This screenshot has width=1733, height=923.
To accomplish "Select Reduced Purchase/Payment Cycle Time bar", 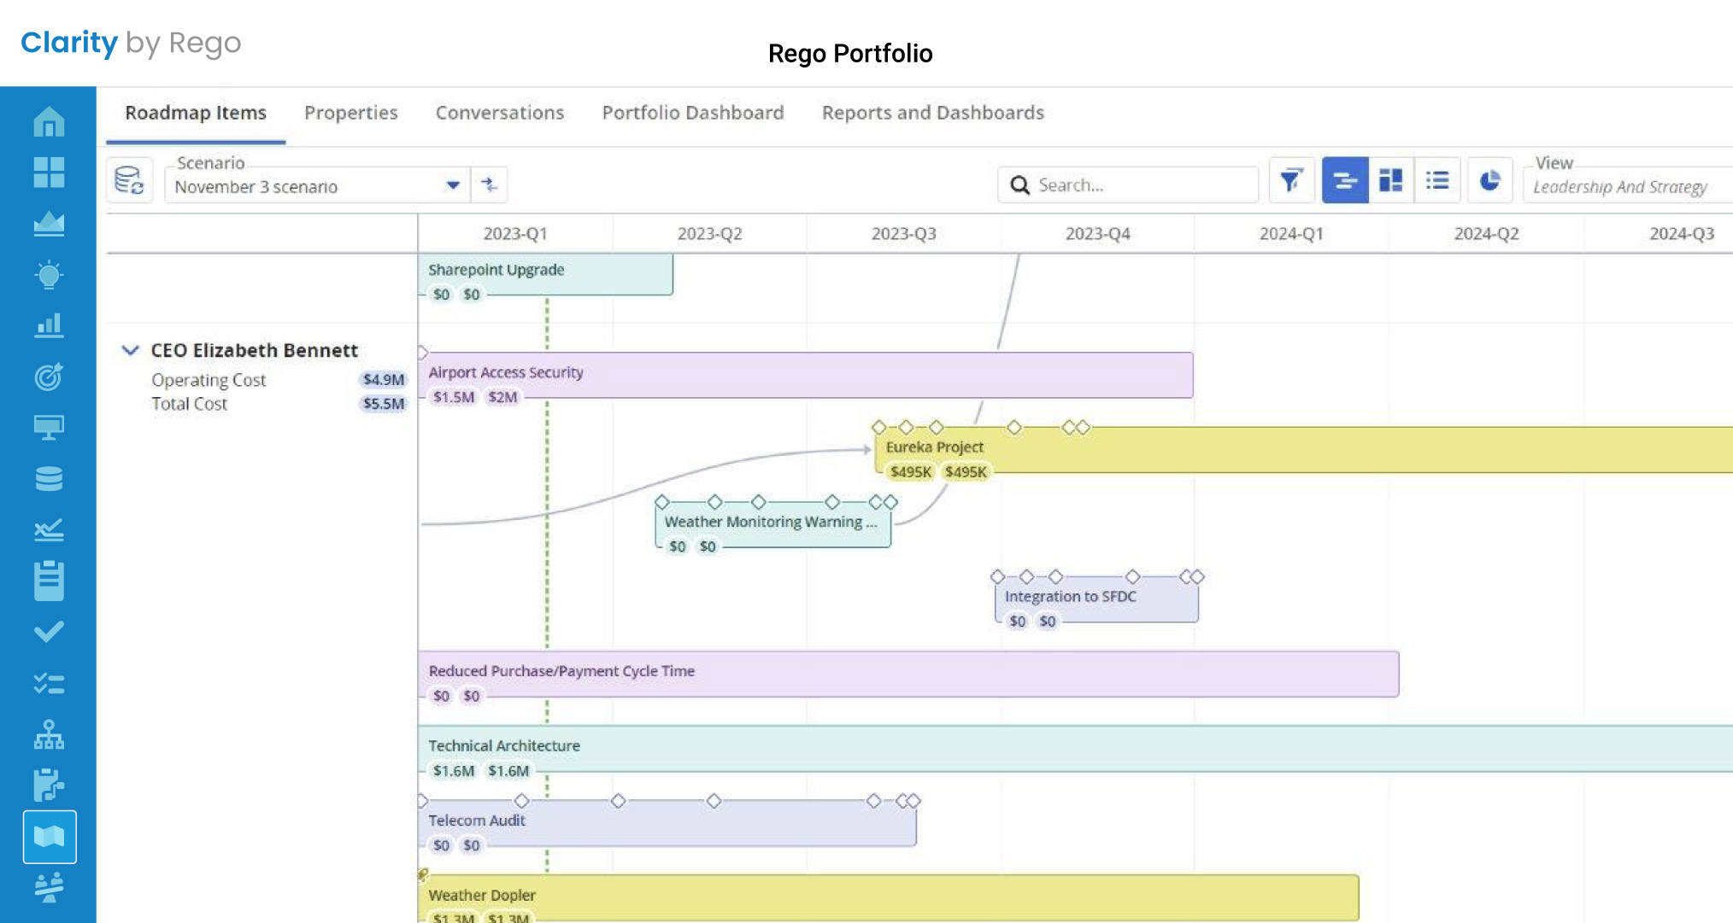I will pyautogui.click(x=908, y=674).
